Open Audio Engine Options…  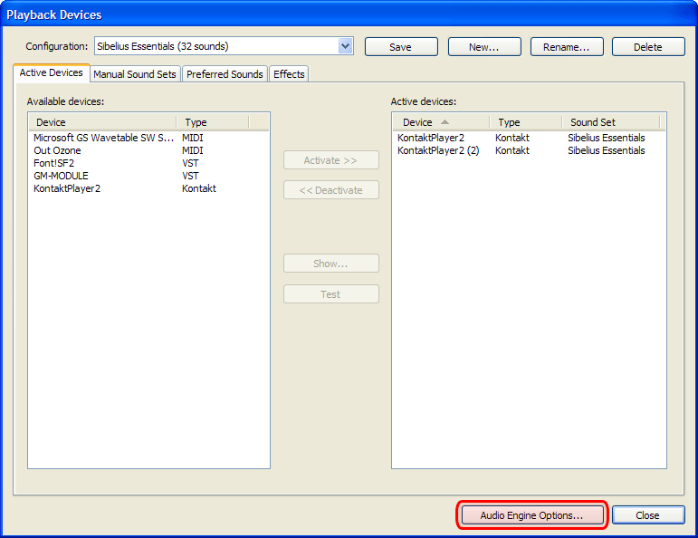coord(532,515)
